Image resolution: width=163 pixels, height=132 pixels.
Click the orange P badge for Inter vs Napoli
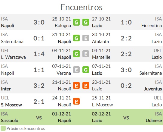click(76, 85)
